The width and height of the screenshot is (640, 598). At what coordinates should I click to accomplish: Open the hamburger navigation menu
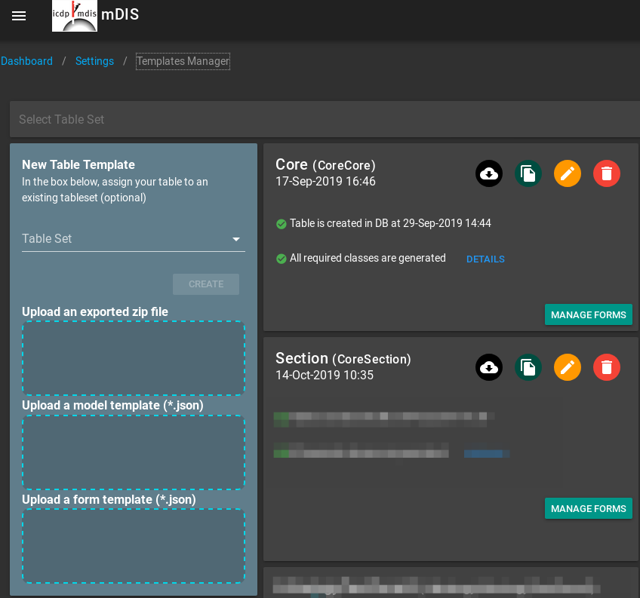tap(19, 16)
